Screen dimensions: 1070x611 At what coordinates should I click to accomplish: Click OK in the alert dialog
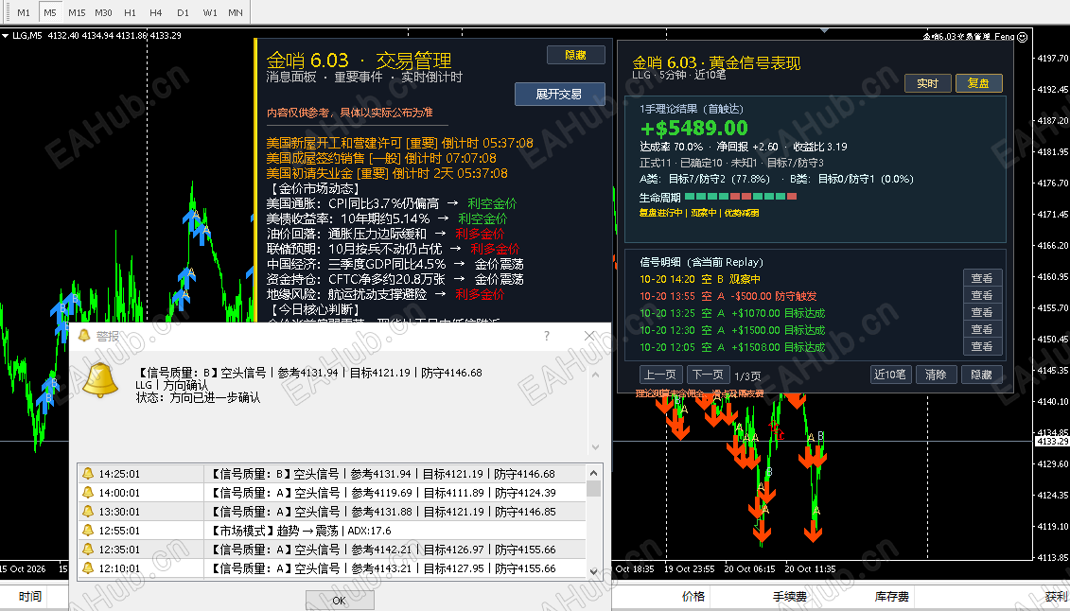coord(339,600)
